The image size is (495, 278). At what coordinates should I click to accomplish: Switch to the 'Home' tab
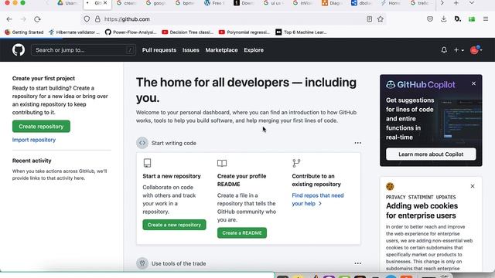tap(390, 3)
